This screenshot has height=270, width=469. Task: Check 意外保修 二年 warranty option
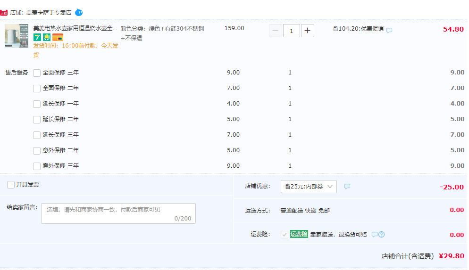37,150
